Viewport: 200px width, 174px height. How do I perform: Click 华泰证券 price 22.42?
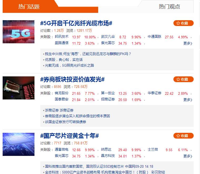click(169, 93)
